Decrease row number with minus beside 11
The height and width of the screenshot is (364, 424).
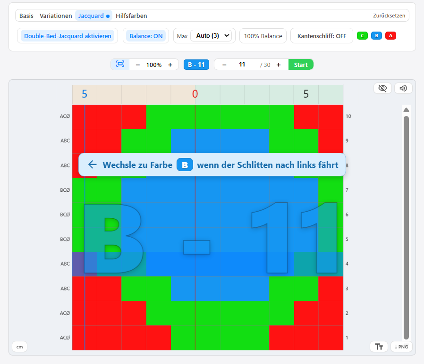(x=224, y=65)
